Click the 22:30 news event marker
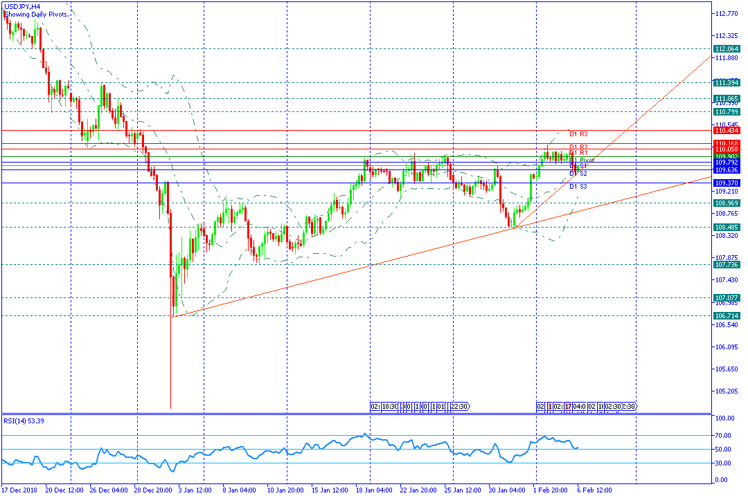The height and width of the screenshot is (498, 748). [458, 407]
